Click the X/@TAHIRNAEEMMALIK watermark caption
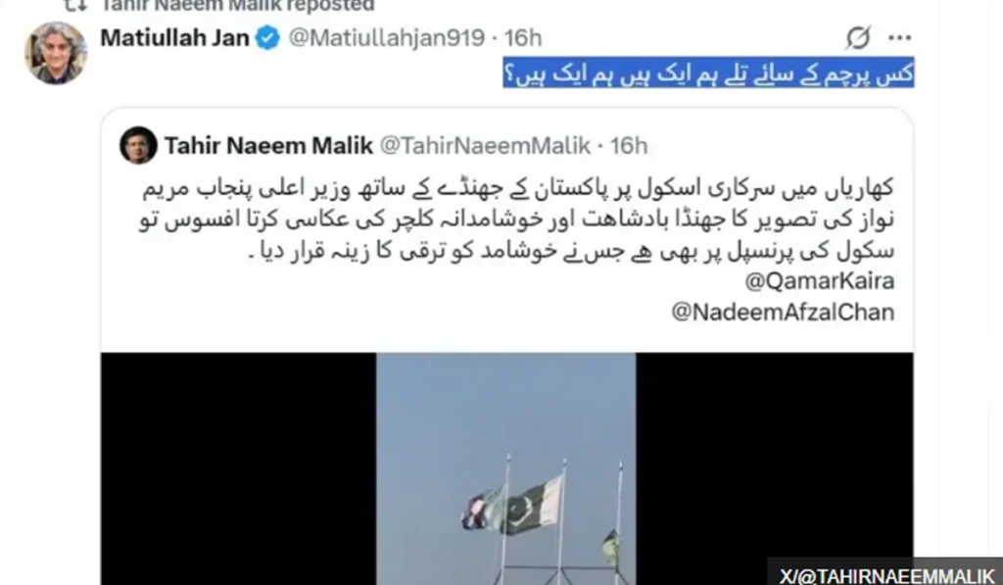1003x585 pixels. point(886,575)
